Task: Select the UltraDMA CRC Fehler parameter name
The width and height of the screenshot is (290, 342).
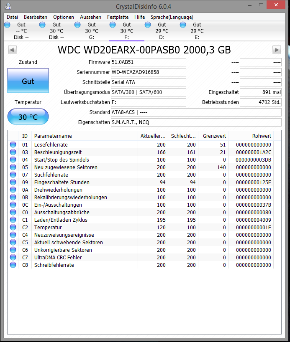Action: tap(58, 258)
